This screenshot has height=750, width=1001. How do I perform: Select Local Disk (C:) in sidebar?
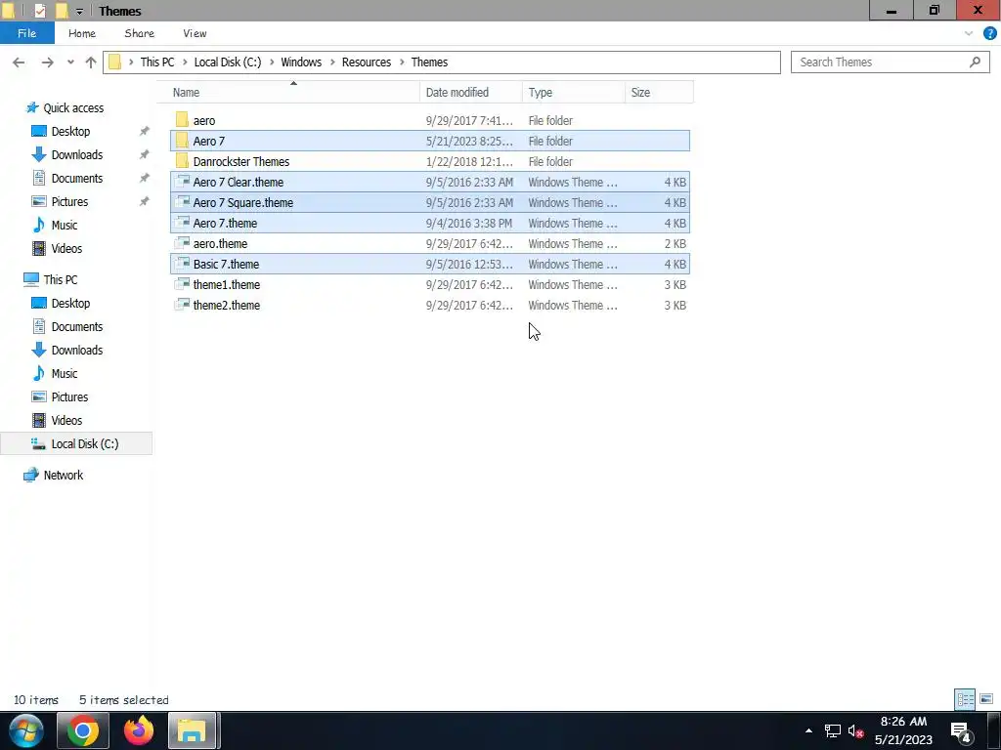click(x=76, y=444)
